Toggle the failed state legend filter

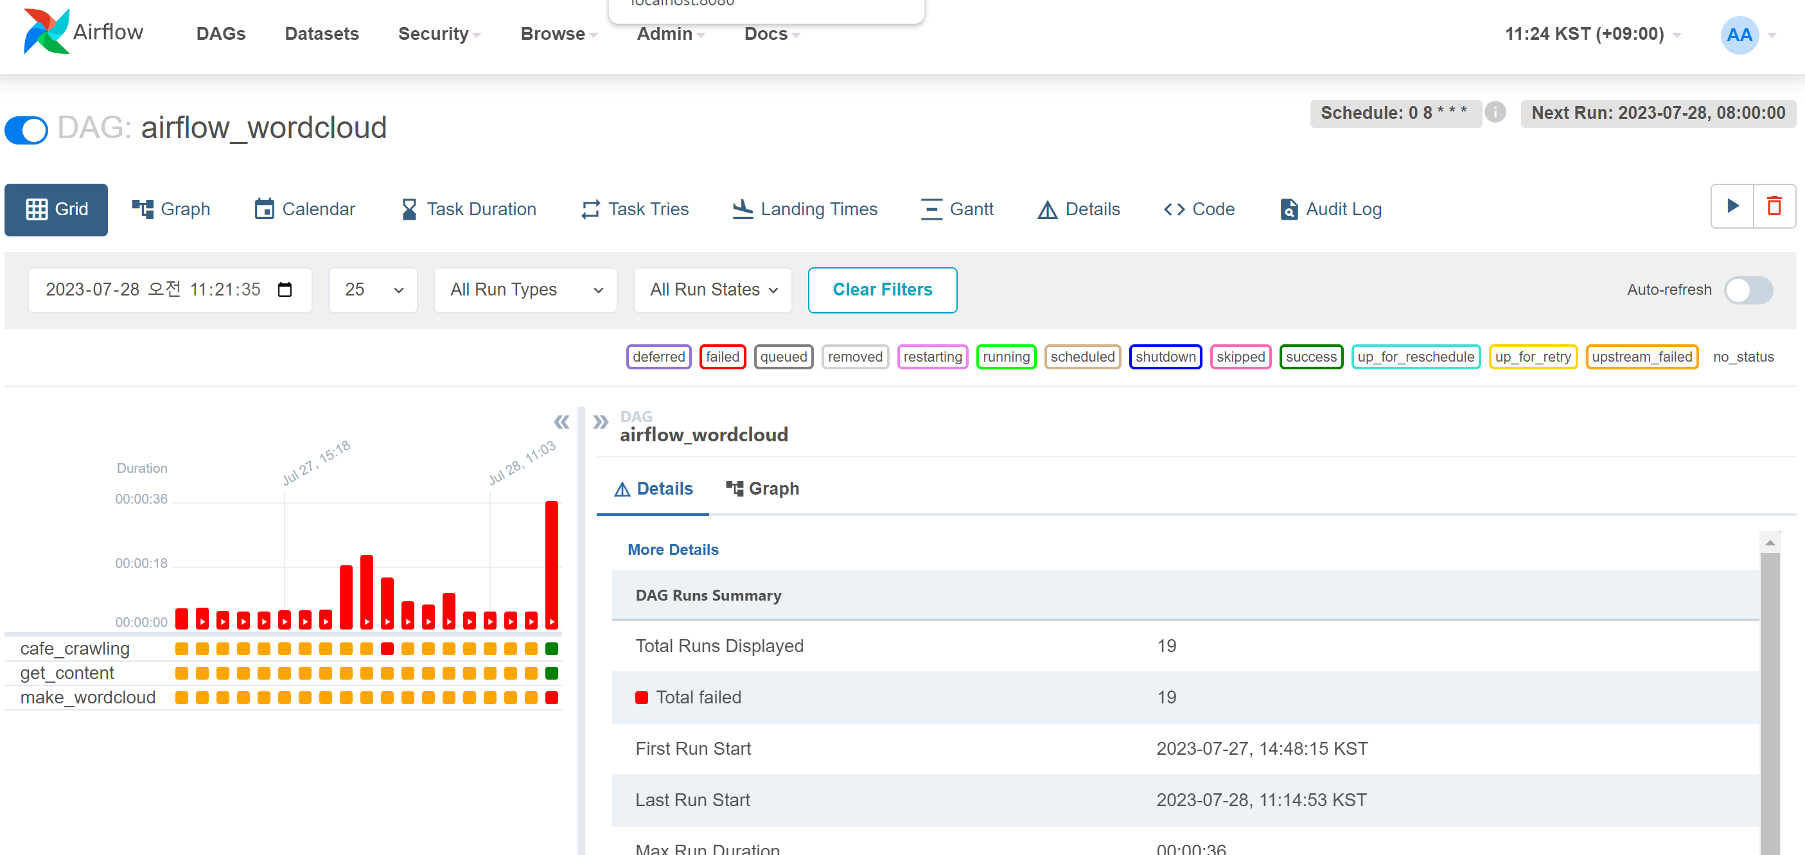722,357
